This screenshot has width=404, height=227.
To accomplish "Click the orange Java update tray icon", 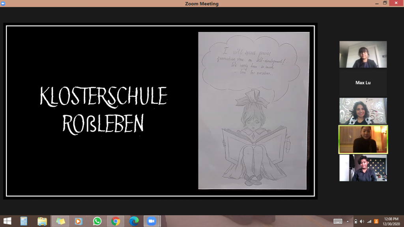I will [376, 221].
